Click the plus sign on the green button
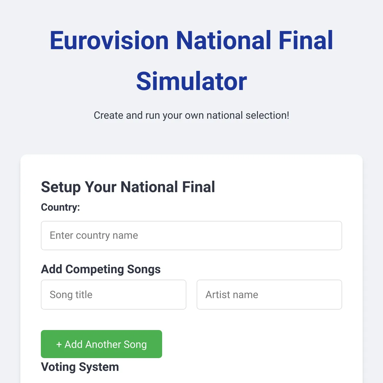 click(x=59, y=344)
